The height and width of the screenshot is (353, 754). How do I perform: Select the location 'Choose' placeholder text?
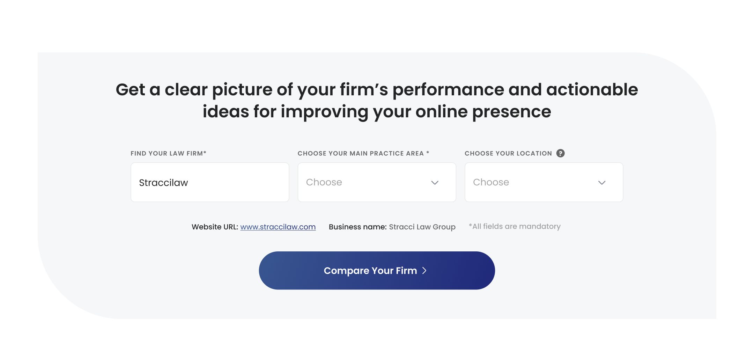(x=491, y=182)
